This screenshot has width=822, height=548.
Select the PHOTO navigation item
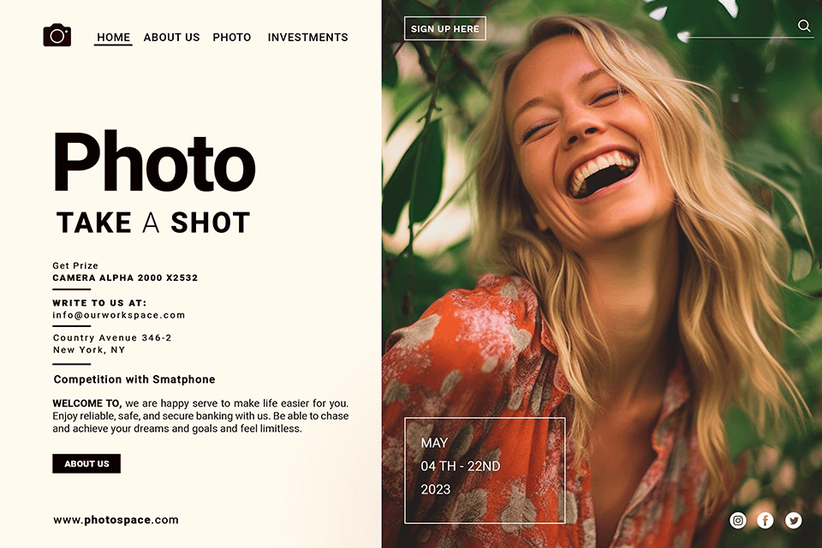[232, 38]
